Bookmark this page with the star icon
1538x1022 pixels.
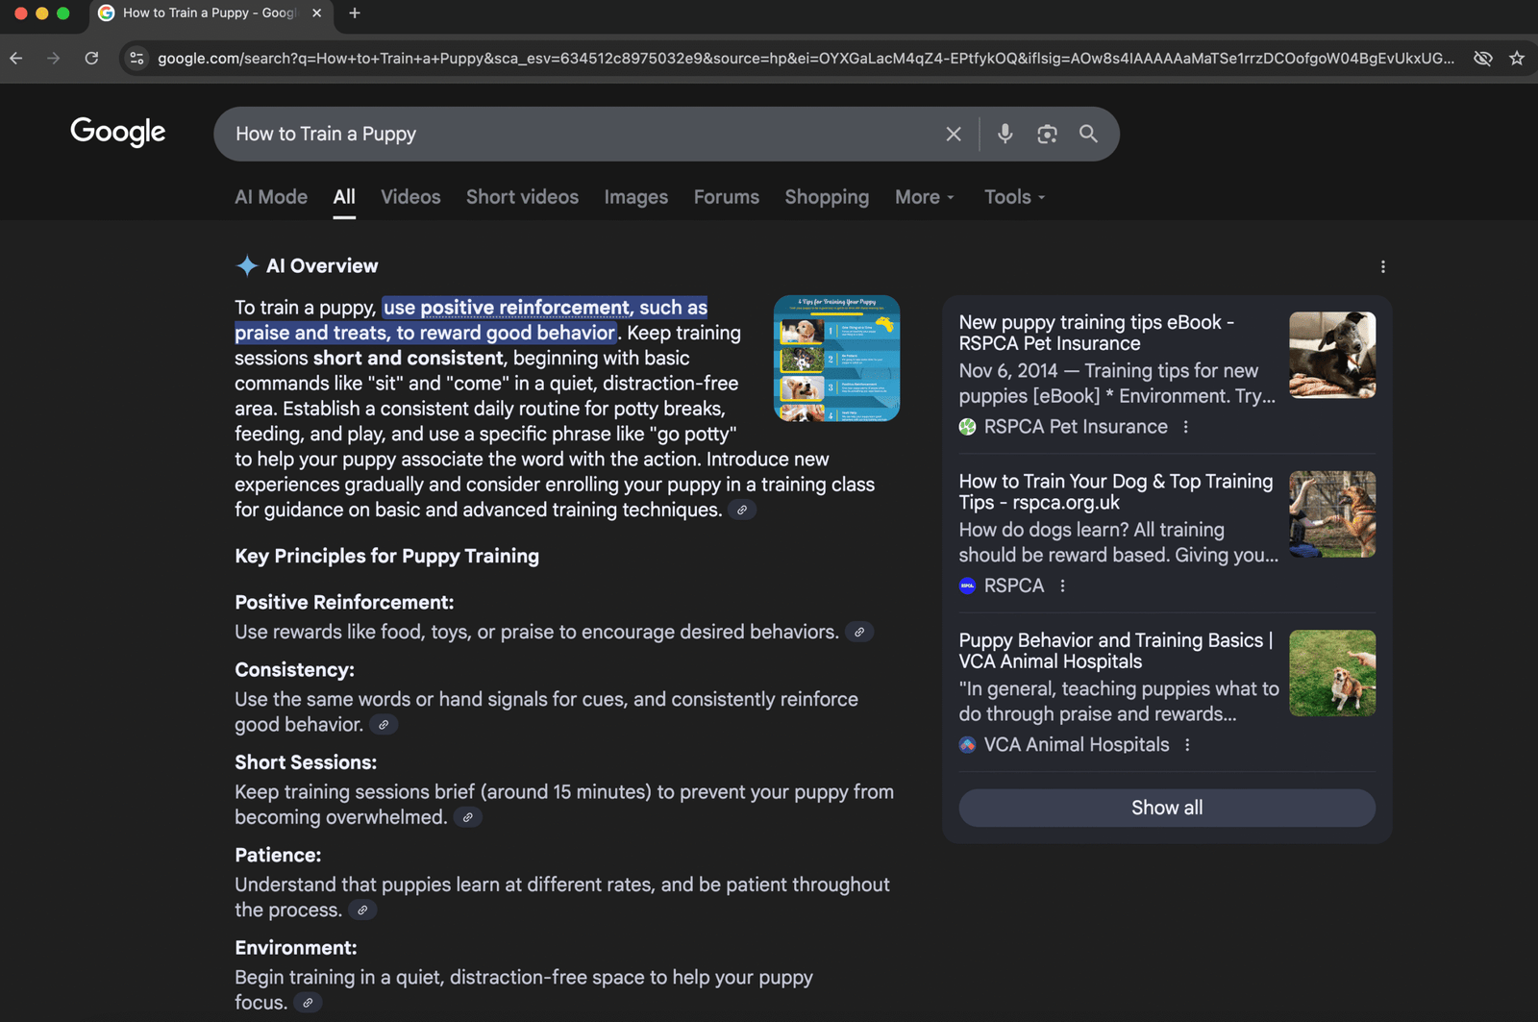pos(1517,58)
